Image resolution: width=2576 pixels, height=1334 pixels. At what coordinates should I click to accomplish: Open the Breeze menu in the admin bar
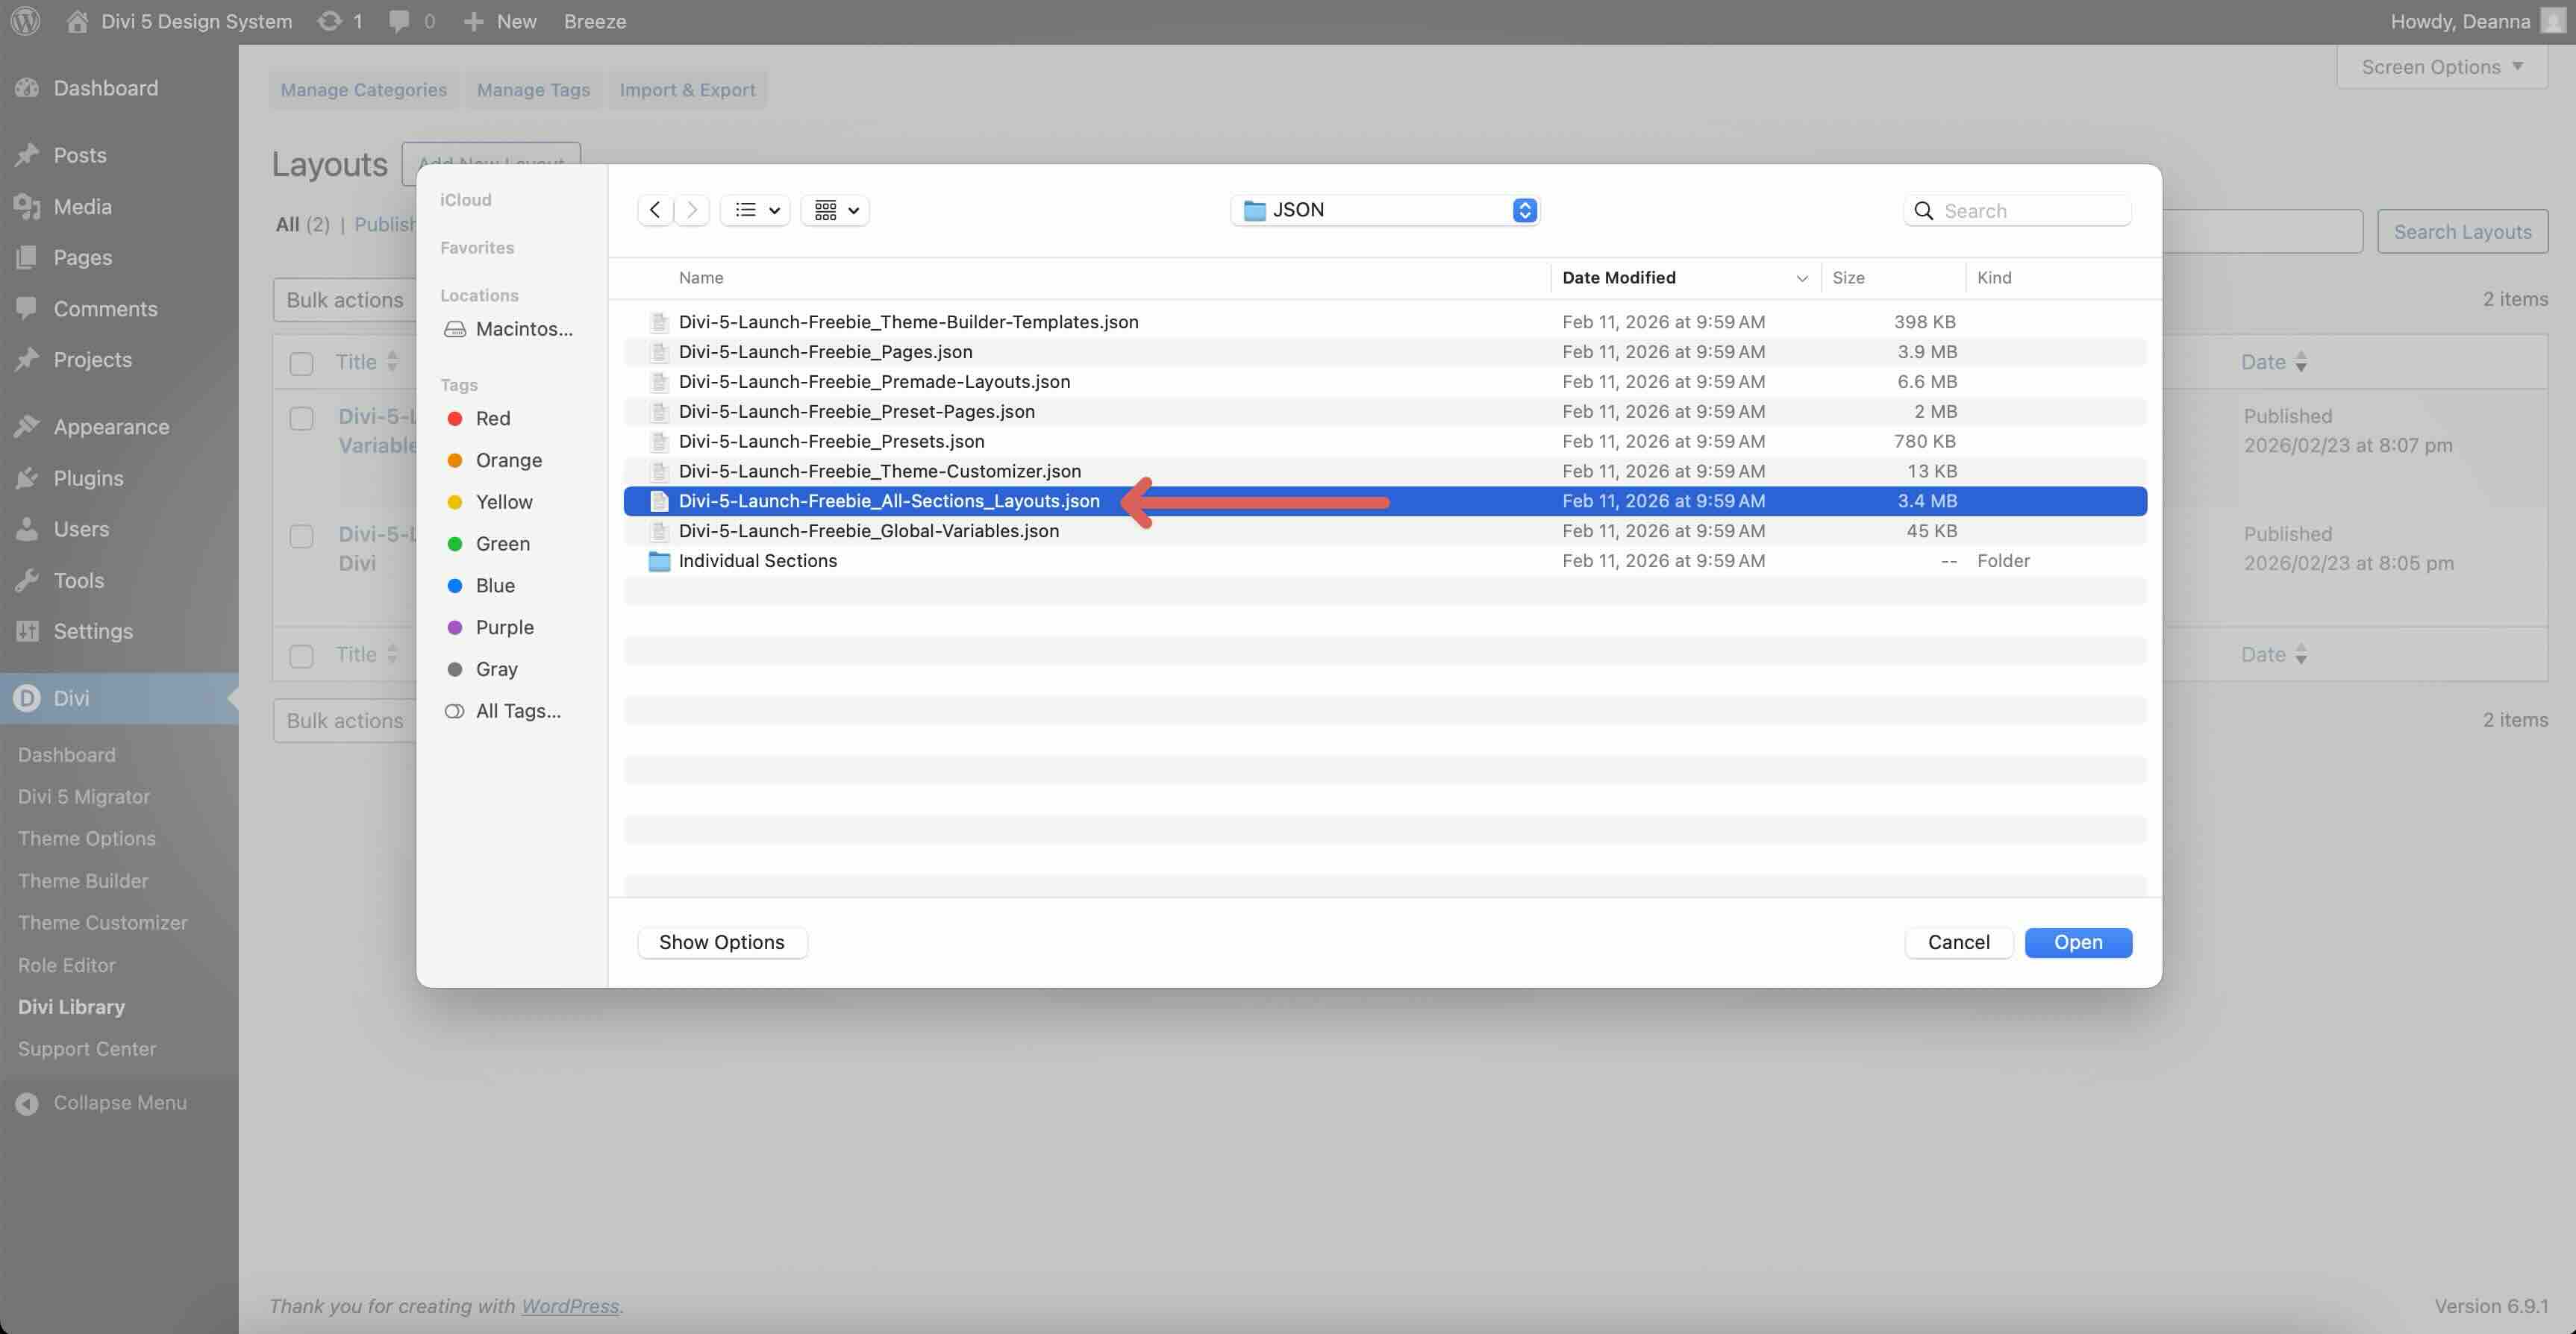595,20
